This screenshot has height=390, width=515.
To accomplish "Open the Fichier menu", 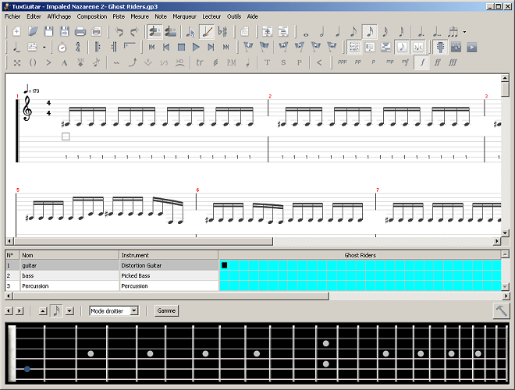I will tap(12, 16).
